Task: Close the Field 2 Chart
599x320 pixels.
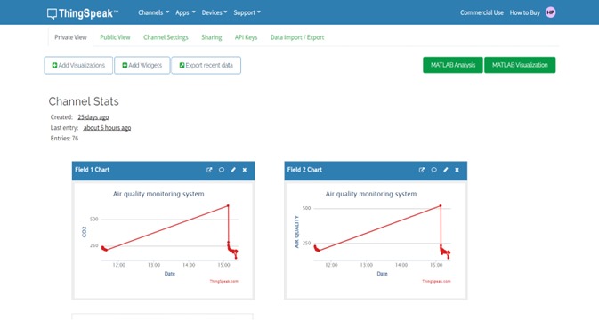Action: tap(457, 170)
